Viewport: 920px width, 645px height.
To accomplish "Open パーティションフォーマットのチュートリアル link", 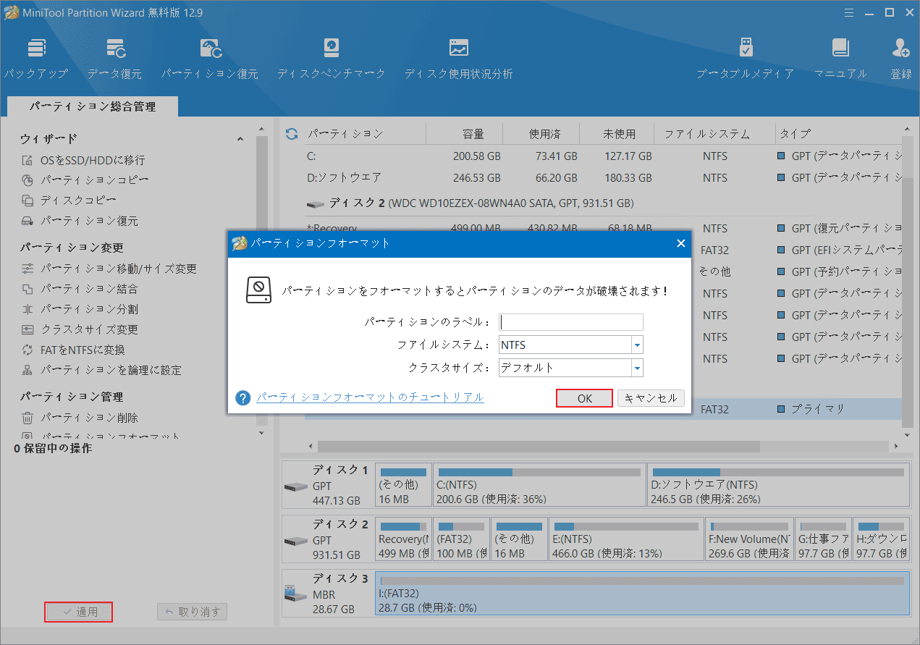I will point(370,397).
